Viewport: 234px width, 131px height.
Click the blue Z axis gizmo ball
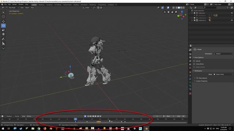click(x=182, y=12)
